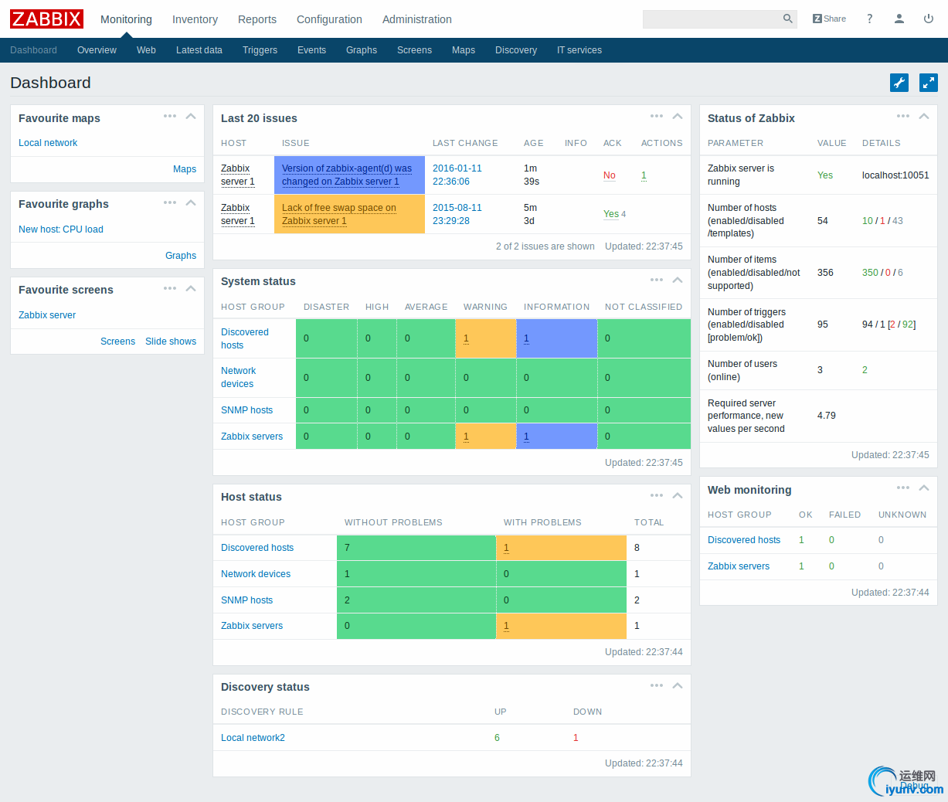Image resolution: width=948 pixels, height=802 pixels.
Task: Switch to the Triggers submenu
Action: coord(260,50)
